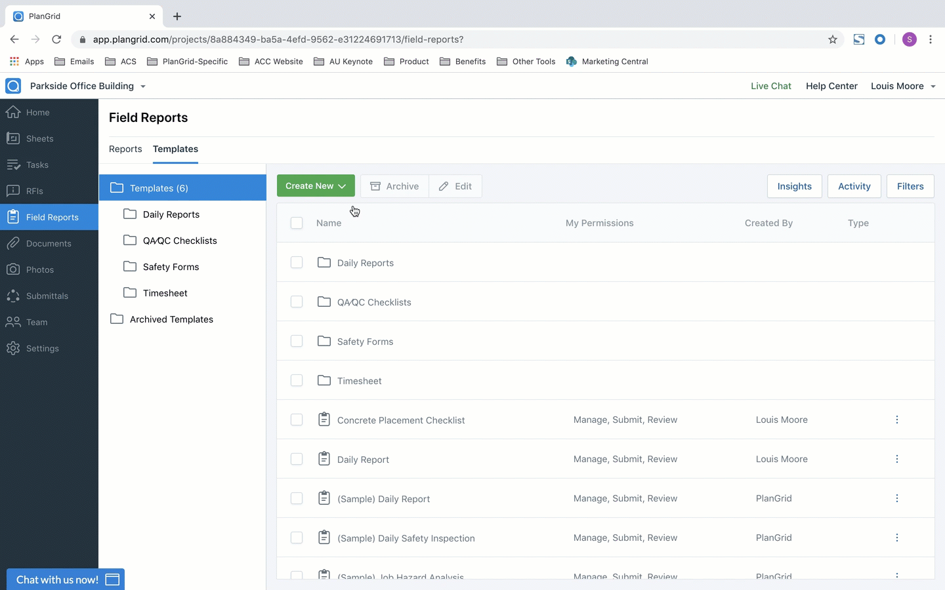Open the Parkside Office Building project dropdown
The height and width of the screenshot is (590, 945).
coord(88,86)
